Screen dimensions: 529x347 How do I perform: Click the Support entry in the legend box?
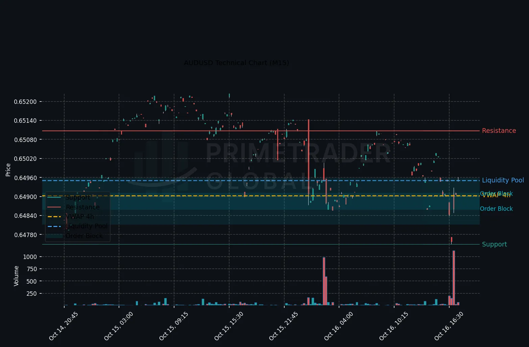point(78,198)
